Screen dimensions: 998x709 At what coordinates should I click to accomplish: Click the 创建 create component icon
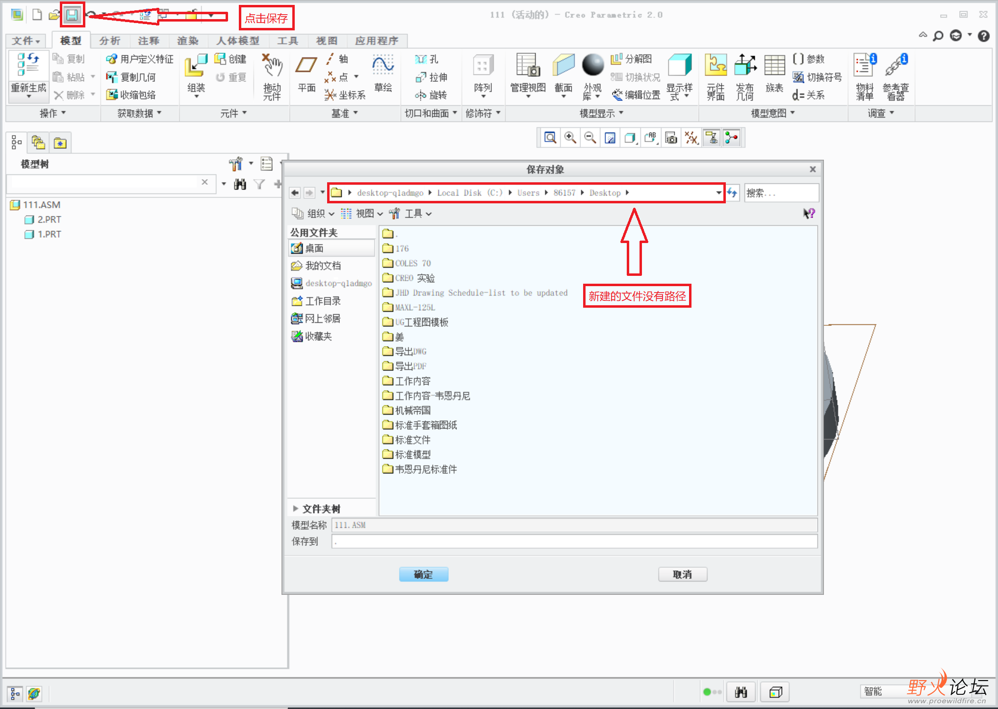[x=230, y=59]
